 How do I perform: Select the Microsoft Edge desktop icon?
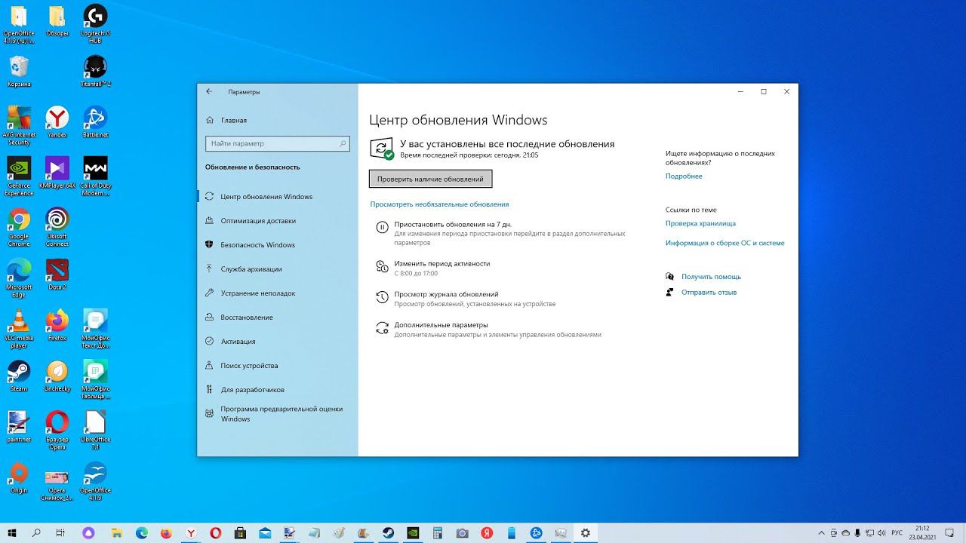tap(19, 278)
